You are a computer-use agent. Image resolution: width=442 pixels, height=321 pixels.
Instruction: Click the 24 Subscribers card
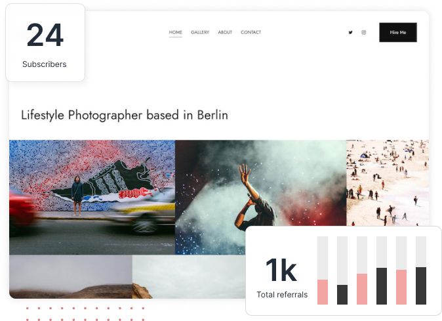pos(45,43)
